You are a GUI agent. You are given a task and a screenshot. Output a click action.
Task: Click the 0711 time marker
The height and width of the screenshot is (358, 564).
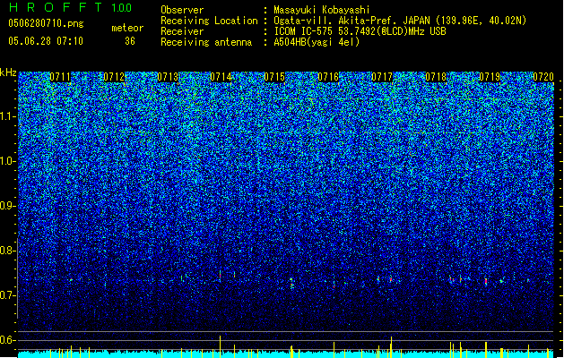60,77
